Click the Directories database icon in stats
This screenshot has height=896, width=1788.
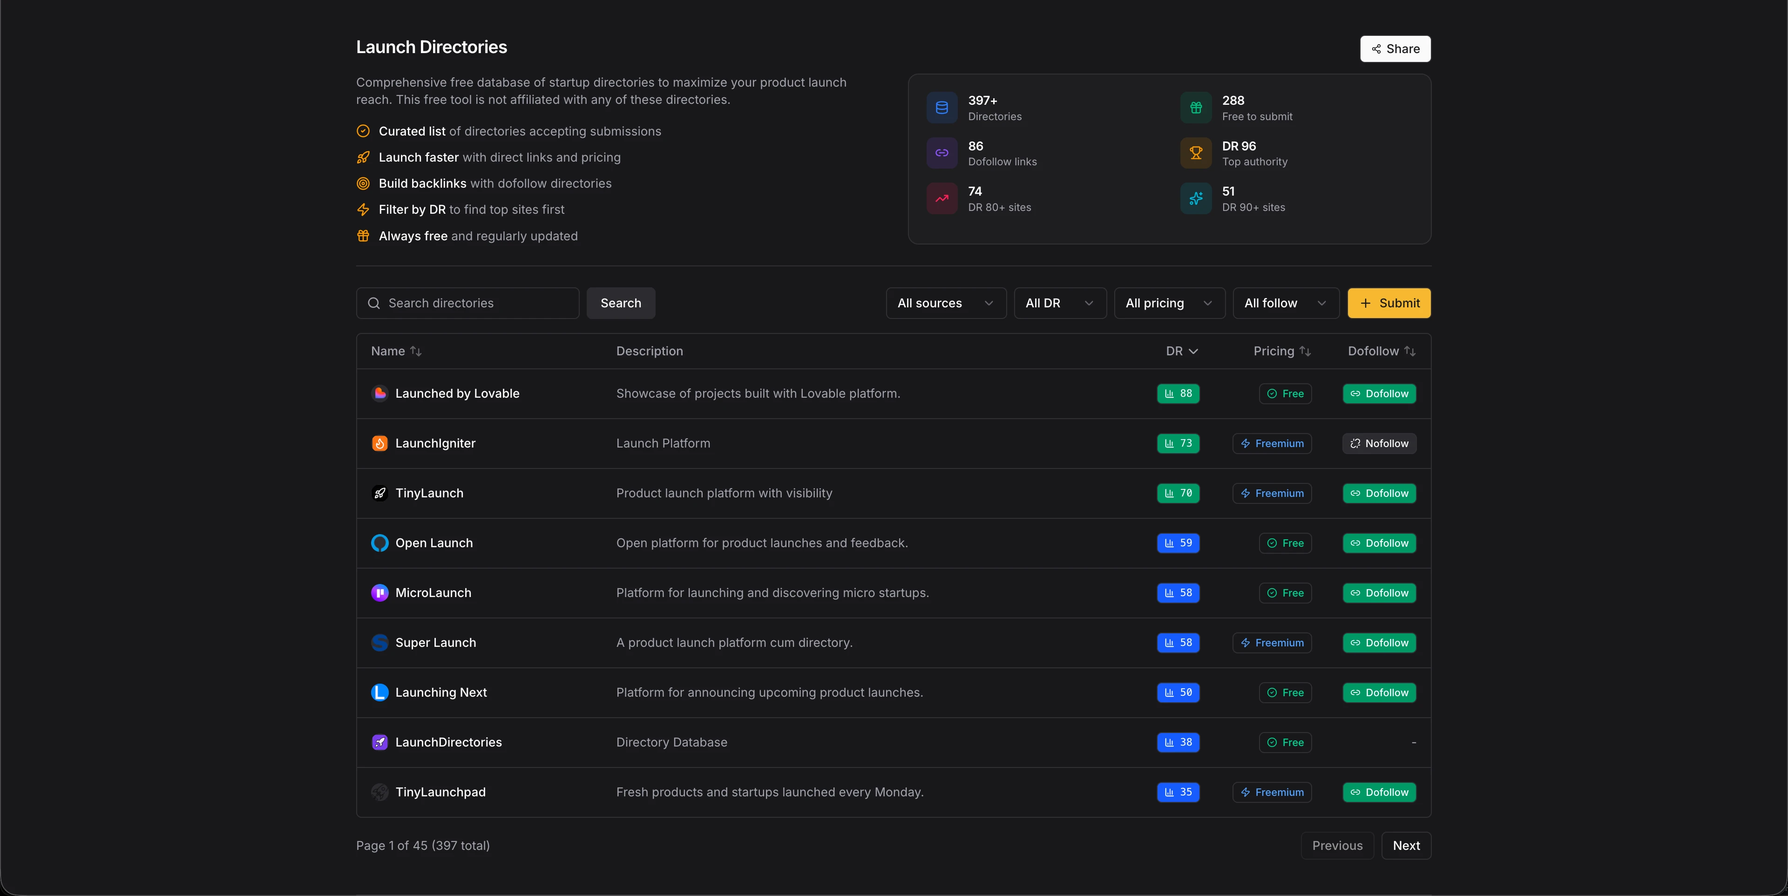[942, 108]
